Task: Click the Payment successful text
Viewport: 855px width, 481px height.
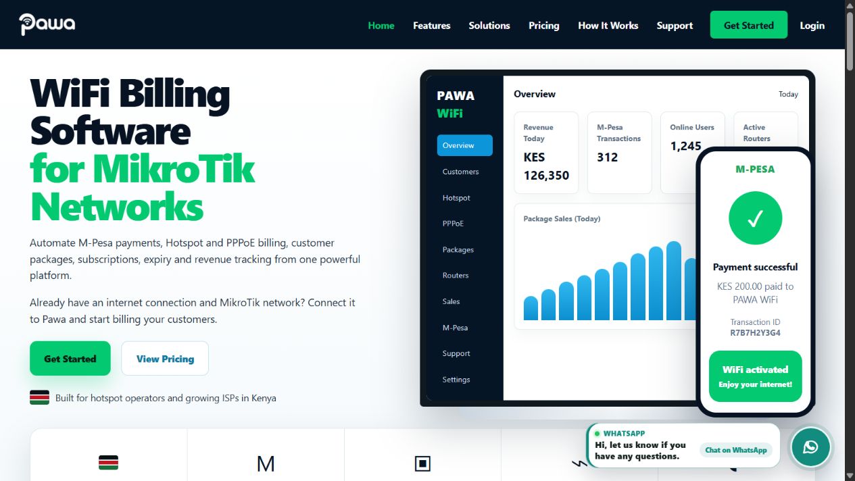Action: click(x=755, y=267)
